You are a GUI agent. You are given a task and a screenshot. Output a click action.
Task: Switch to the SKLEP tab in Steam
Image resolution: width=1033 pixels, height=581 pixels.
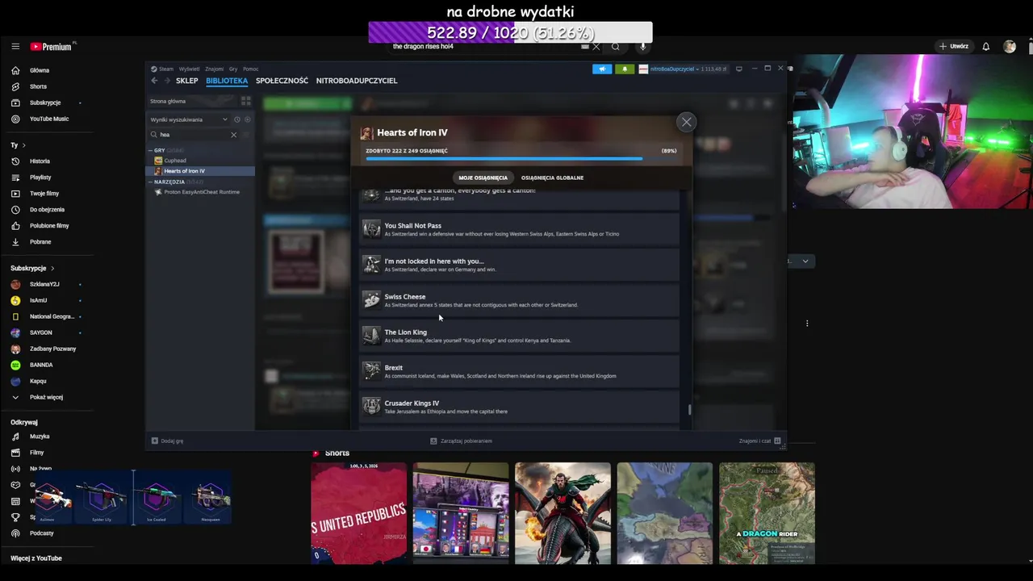coord(187,81)
